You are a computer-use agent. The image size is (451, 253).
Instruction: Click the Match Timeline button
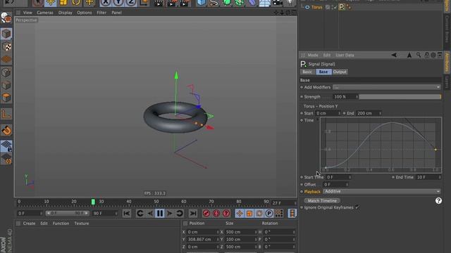tap(322, 200)
